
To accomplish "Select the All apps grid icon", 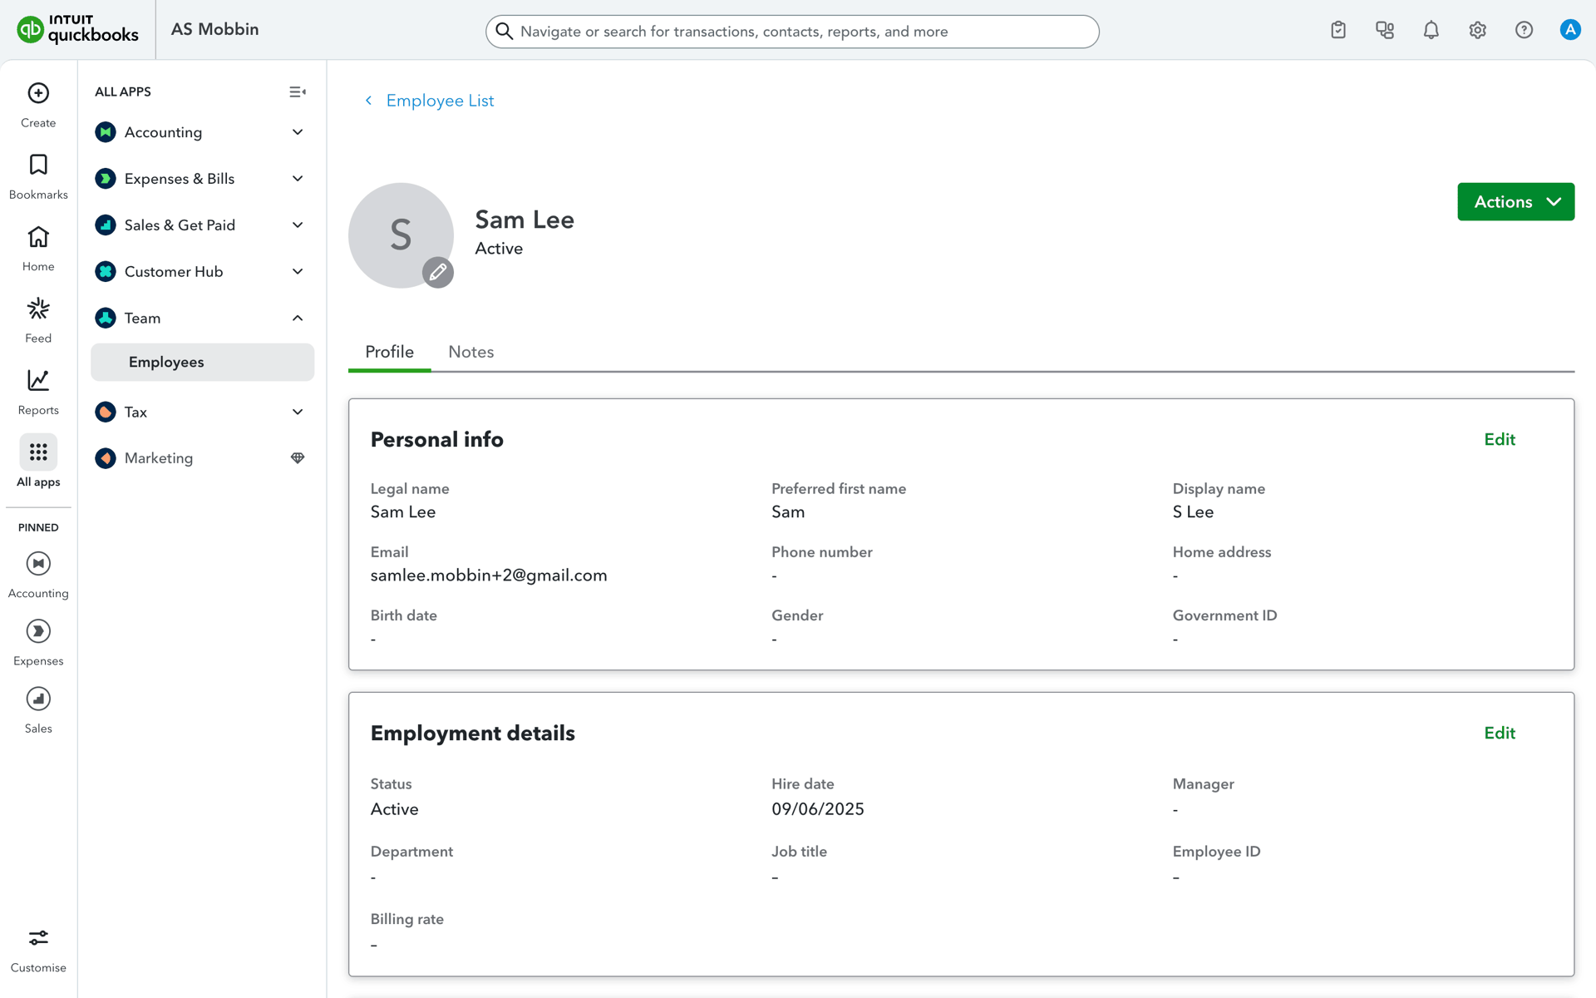I will [38, 452].
